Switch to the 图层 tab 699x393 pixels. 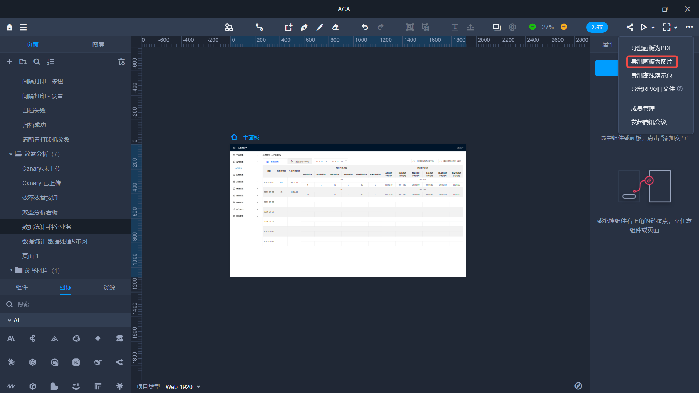98,44
